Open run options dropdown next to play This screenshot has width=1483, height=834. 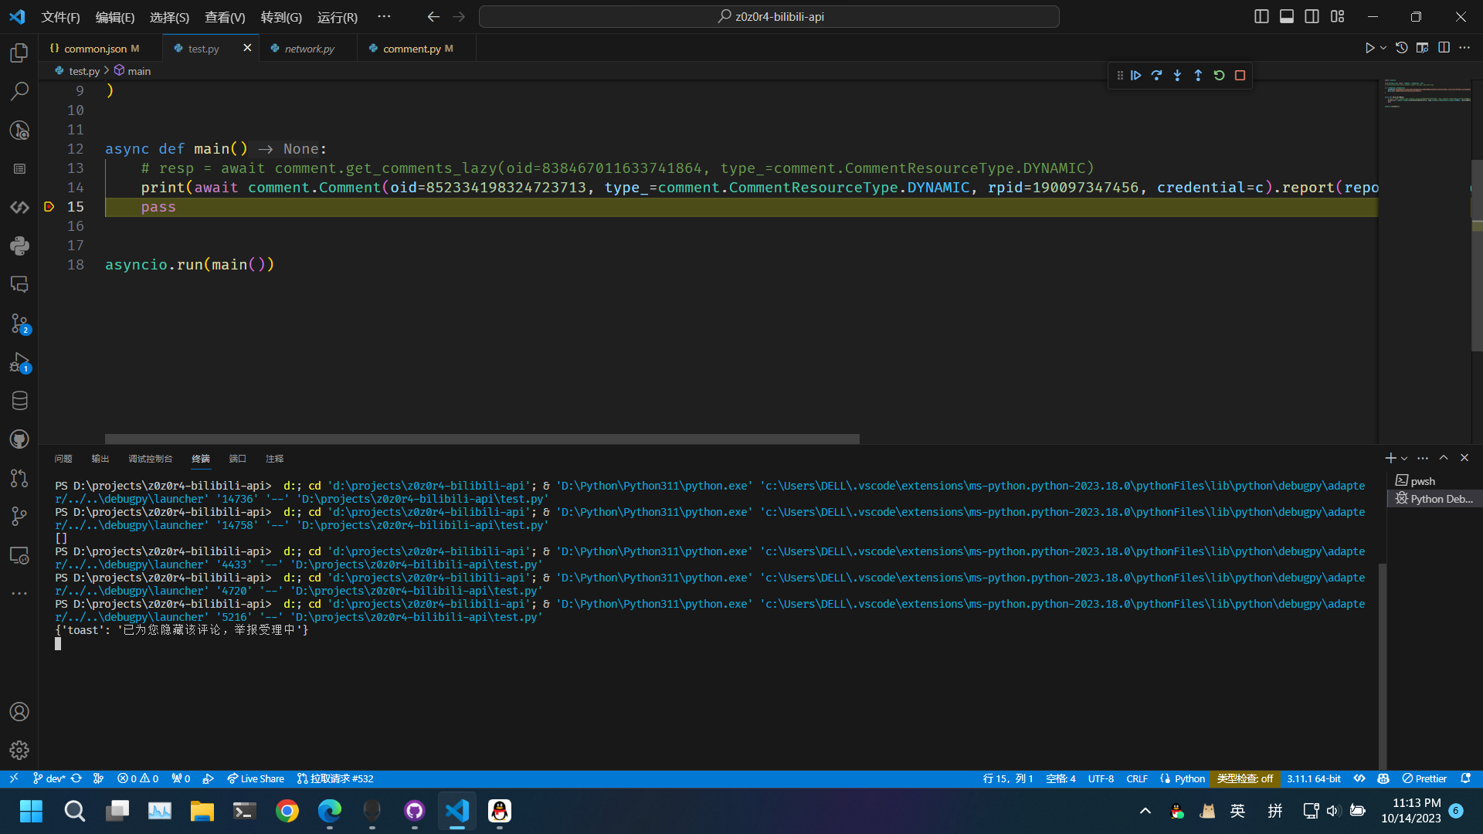pos(1383,48)
